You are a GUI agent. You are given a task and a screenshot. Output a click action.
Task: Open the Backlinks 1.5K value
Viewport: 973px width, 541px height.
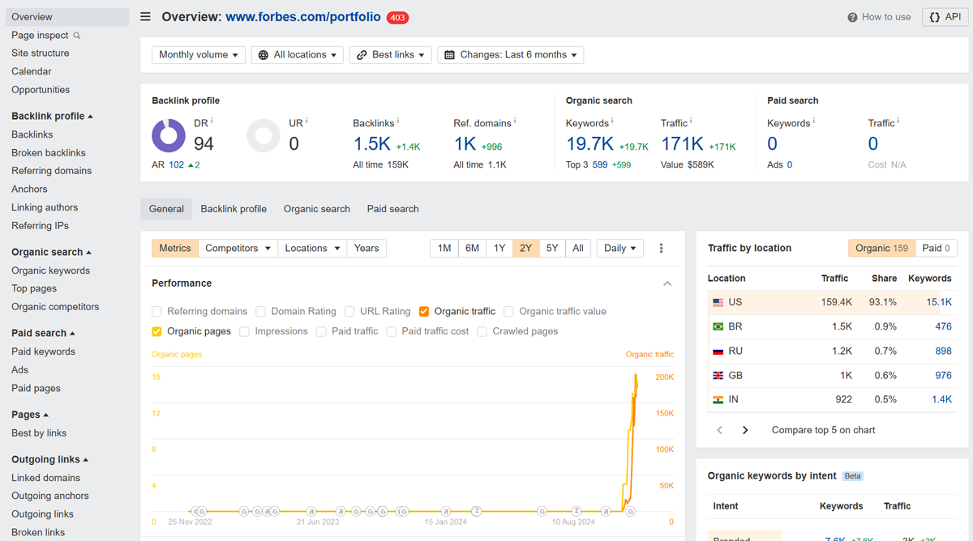(x=372, y=144)
